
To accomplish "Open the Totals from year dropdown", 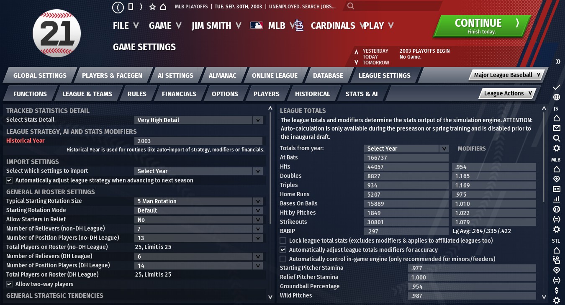I will click(406, 149).
